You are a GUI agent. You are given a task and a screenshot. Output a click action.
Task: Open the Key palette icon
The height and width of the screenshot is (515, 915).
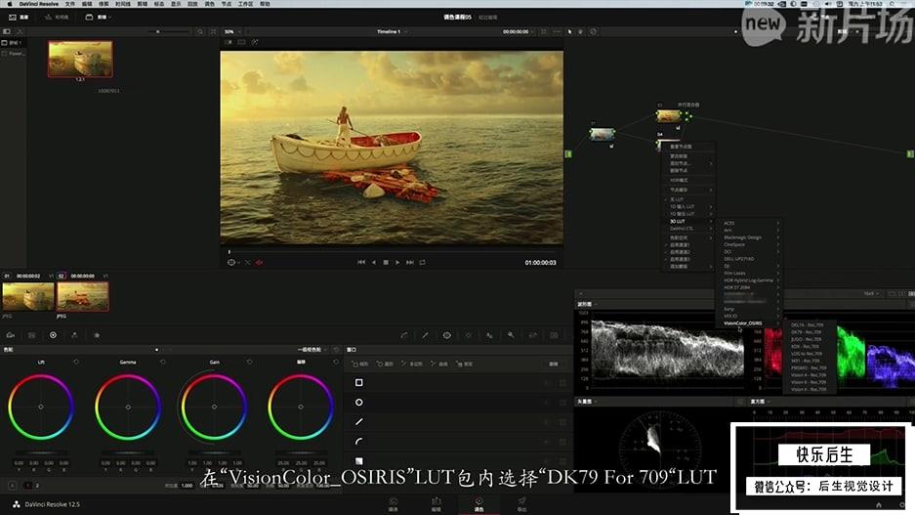coord(511,335)
